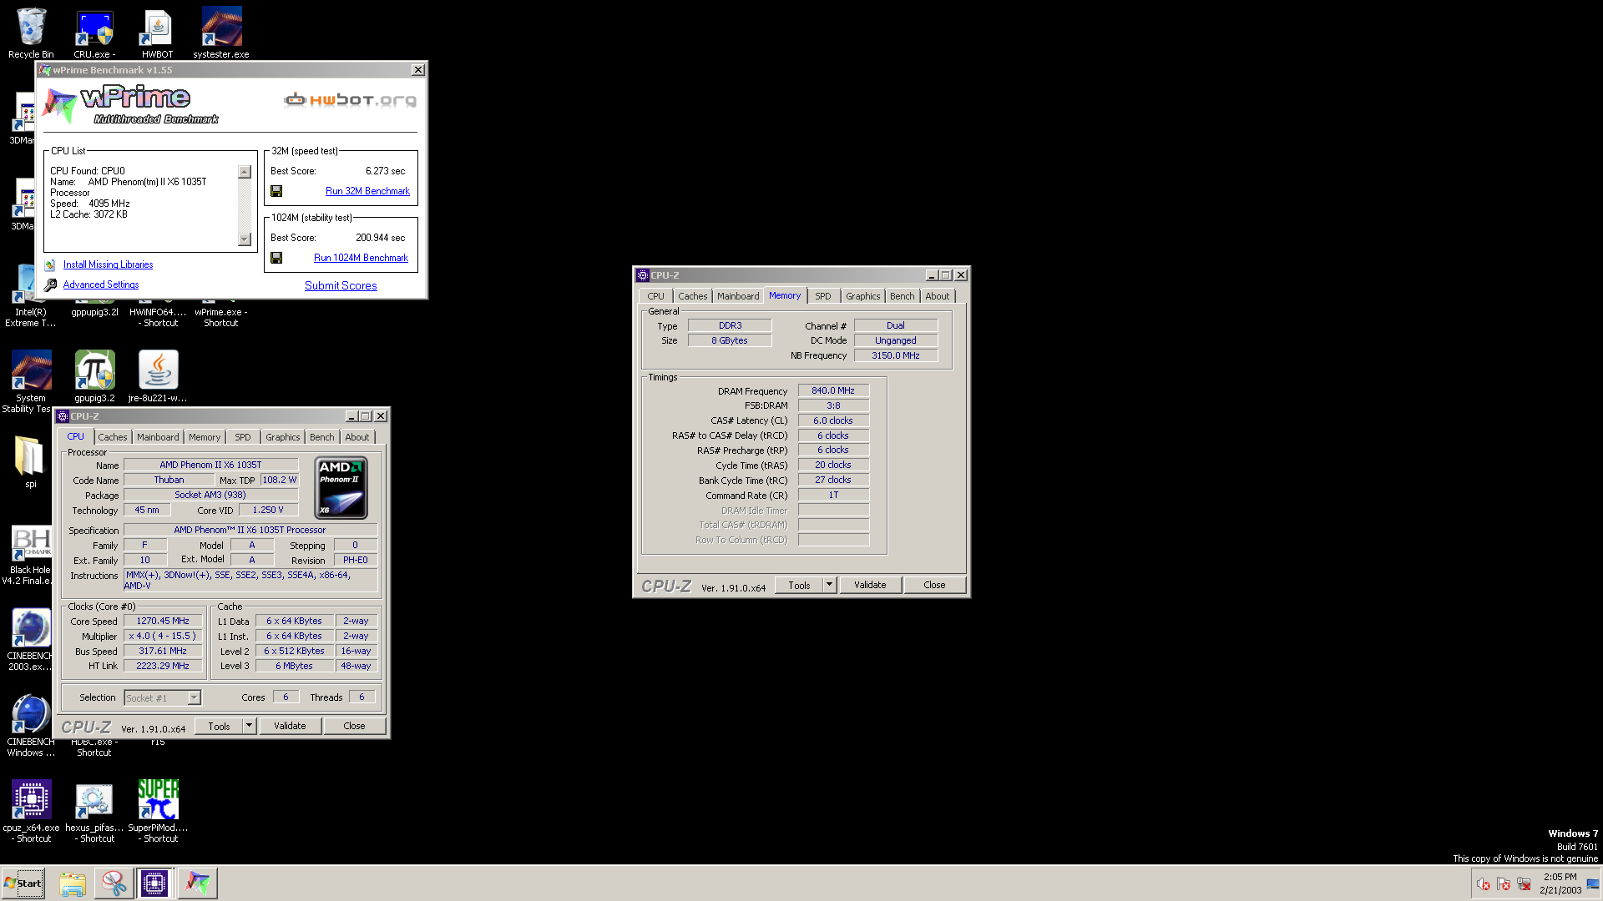
Task: Click CPU List scrollbar up arrow
Action: click(x=245, y=172)
